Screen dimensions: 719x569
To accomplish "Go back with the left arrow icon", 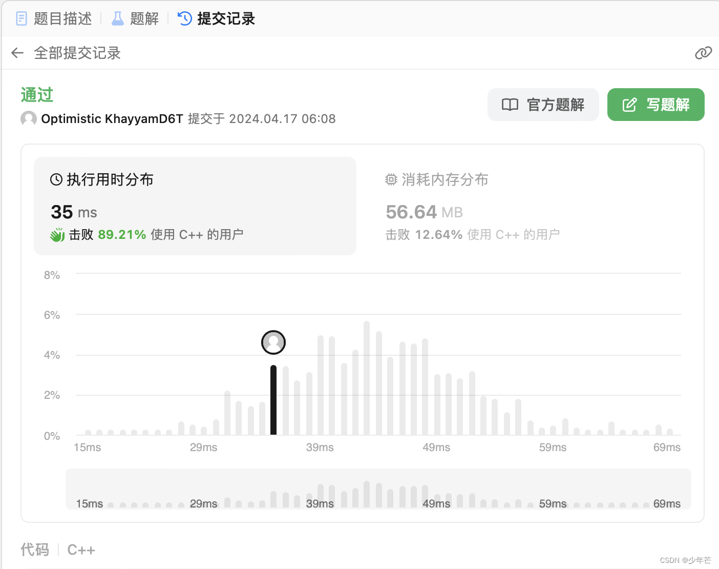I will tap(17, 53).
